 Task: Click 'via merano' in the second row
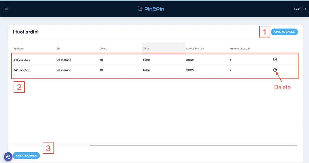pos(64,70)
